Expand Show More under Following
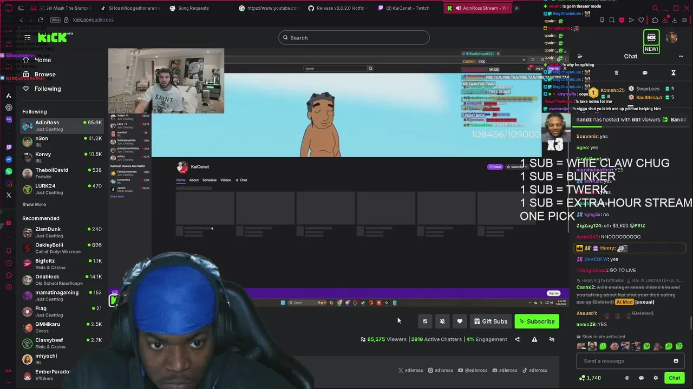This screenshot has width=693, height=389. (x=34, y=204)
